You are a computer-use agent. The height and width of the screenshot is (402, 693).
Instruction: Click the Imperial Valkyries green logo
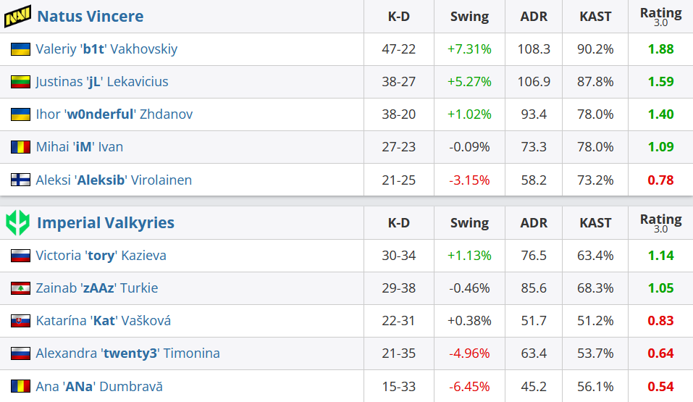pos(17,222)
